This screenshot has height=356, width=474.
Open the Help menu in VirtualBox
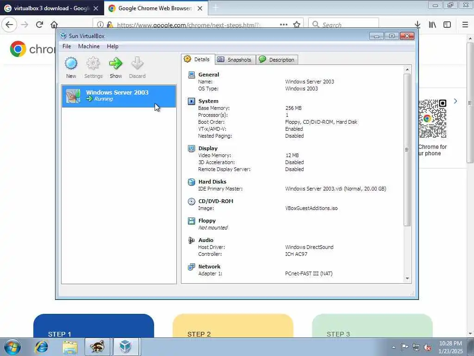pos(112,46)
